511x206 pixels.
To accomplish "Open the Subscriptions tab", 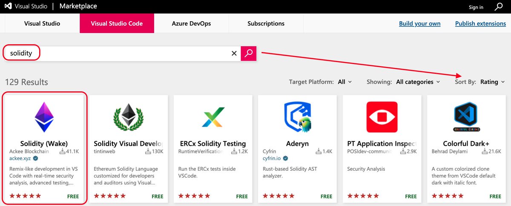I will [266, 23].
